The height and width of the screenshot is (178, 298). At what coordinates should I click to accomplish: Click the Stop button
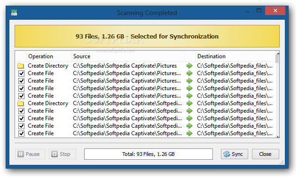[63, 154]
